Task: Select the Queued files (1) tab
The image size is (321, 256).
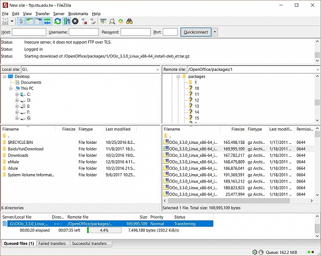Action: point(19,244)
